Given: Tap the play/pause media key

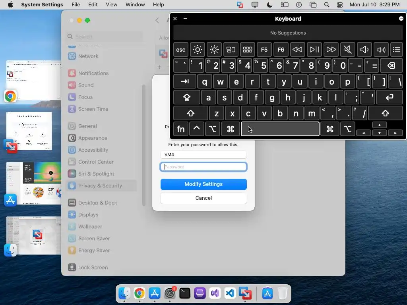Looking at the screenshot, I should click(314, 50).
